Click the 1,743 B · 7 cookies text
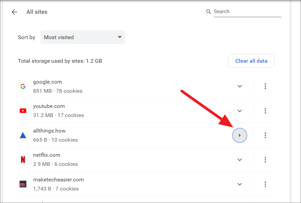Viewport: 301px width, 203px height. click(x=56, y=189)
